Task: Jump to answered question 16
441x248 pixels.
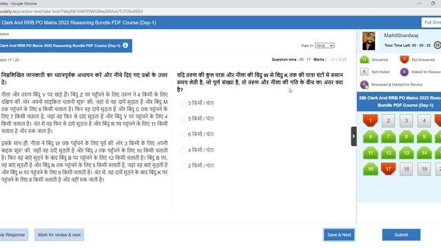Action: [x=370, y=169]
